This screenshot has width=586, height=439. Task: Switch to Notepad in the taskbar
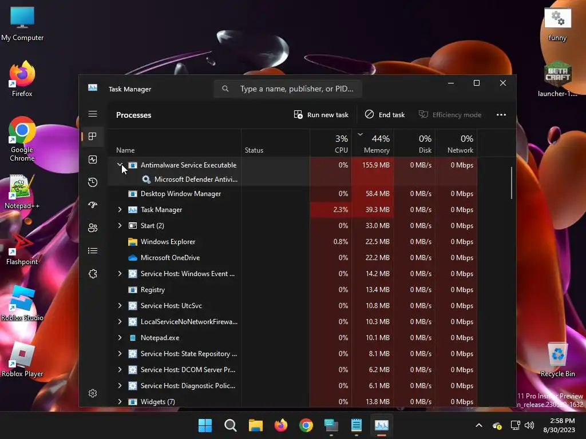(356, 425)
